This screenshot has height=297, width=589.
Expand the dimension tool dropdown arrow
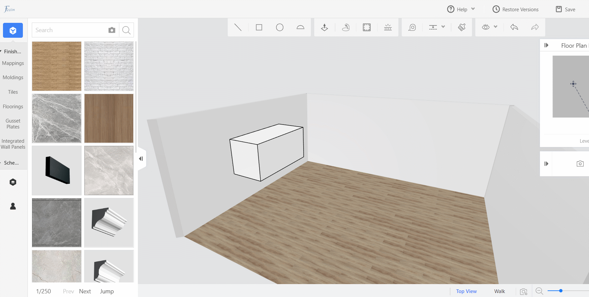tap(443, 27)
